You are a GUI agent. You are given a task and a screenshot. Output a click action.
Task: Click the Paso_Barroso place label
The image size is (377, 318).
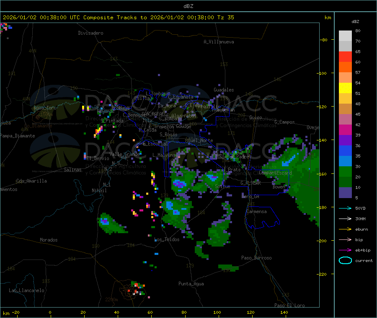coord(256,258)
